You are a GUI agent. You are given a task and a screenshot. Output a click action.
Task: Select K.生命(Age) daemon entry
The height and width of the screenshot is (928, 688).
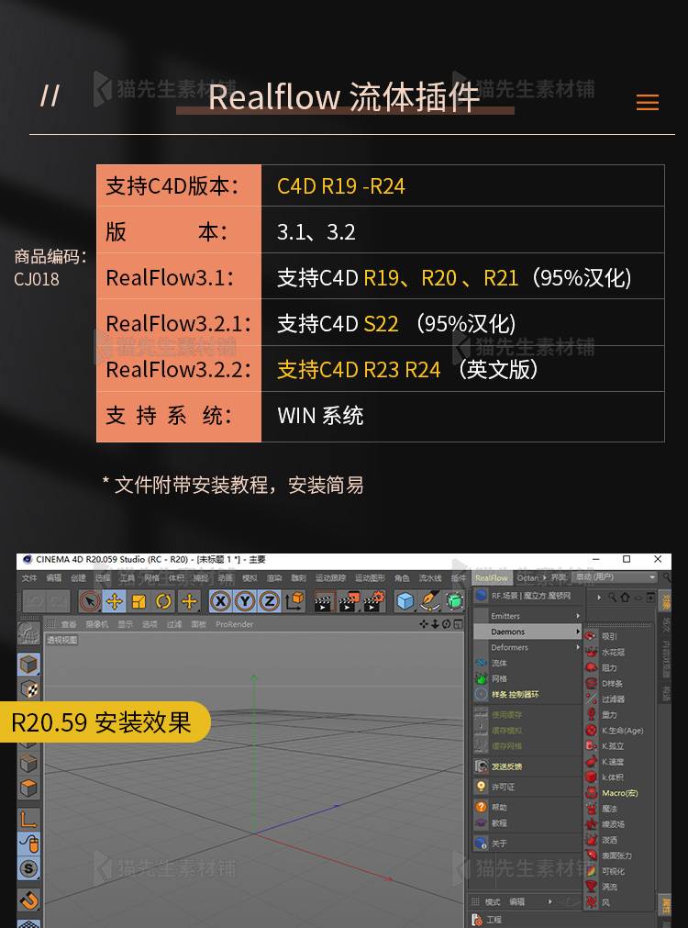[x=619, y=731]
